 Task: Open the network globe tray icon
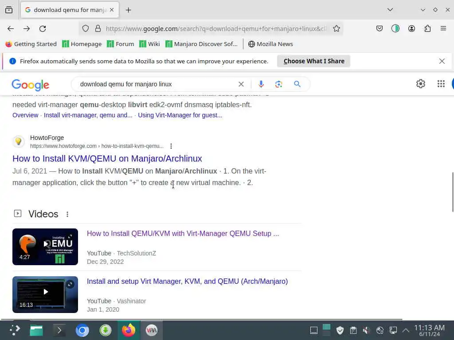[x=380, y=330]
